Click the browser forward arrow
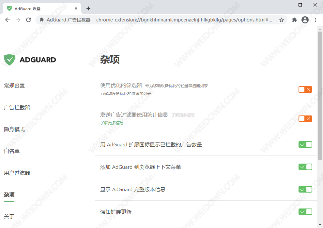 18,20
